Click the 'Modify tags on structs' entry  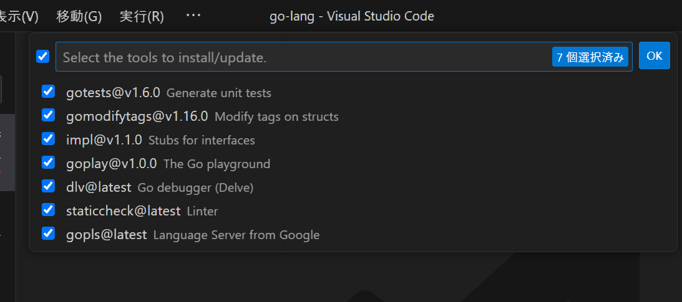tap(276, 116)
